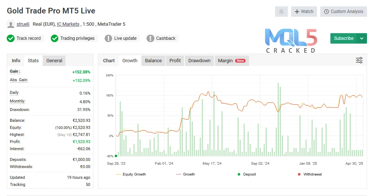
Task: Click the Updated 19 hours ago value
Action: coord(78,177)
